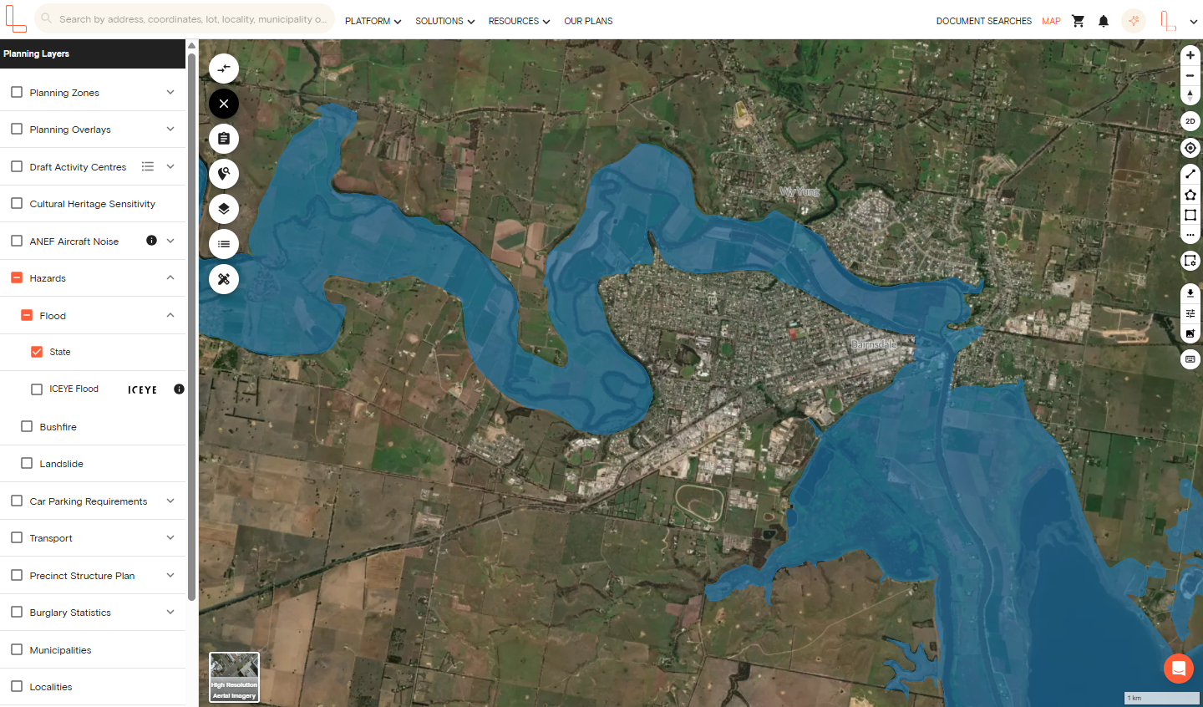This screenshot has height=707, width=1203.
Task: Click the collapse panel arrows icon
Action: (224, 69)
